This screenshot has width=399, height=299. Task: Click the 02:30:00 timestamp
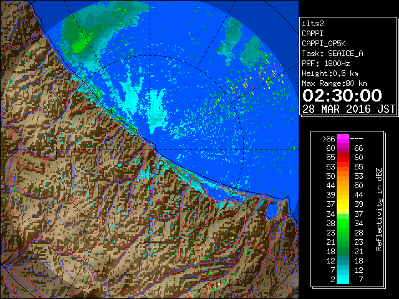click(x=342, y=95)
